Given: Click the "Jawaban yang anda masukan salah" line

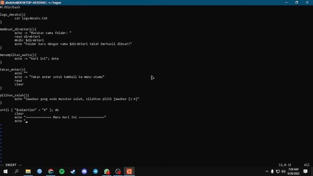Looking at the screenshot, I should coord(77,99).
